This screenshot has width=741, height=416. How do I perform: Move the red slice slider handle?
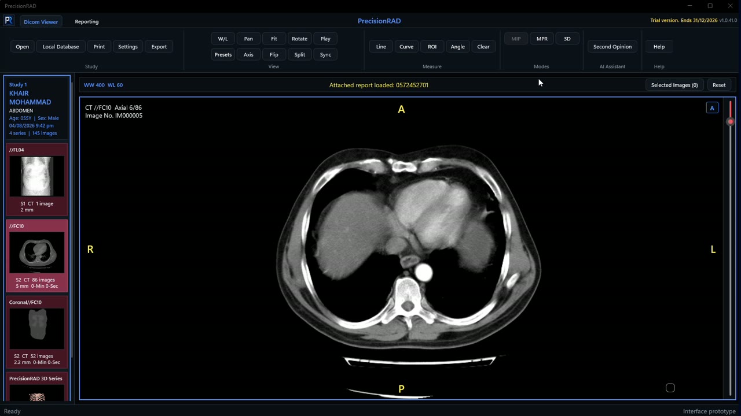click(731, 121)
